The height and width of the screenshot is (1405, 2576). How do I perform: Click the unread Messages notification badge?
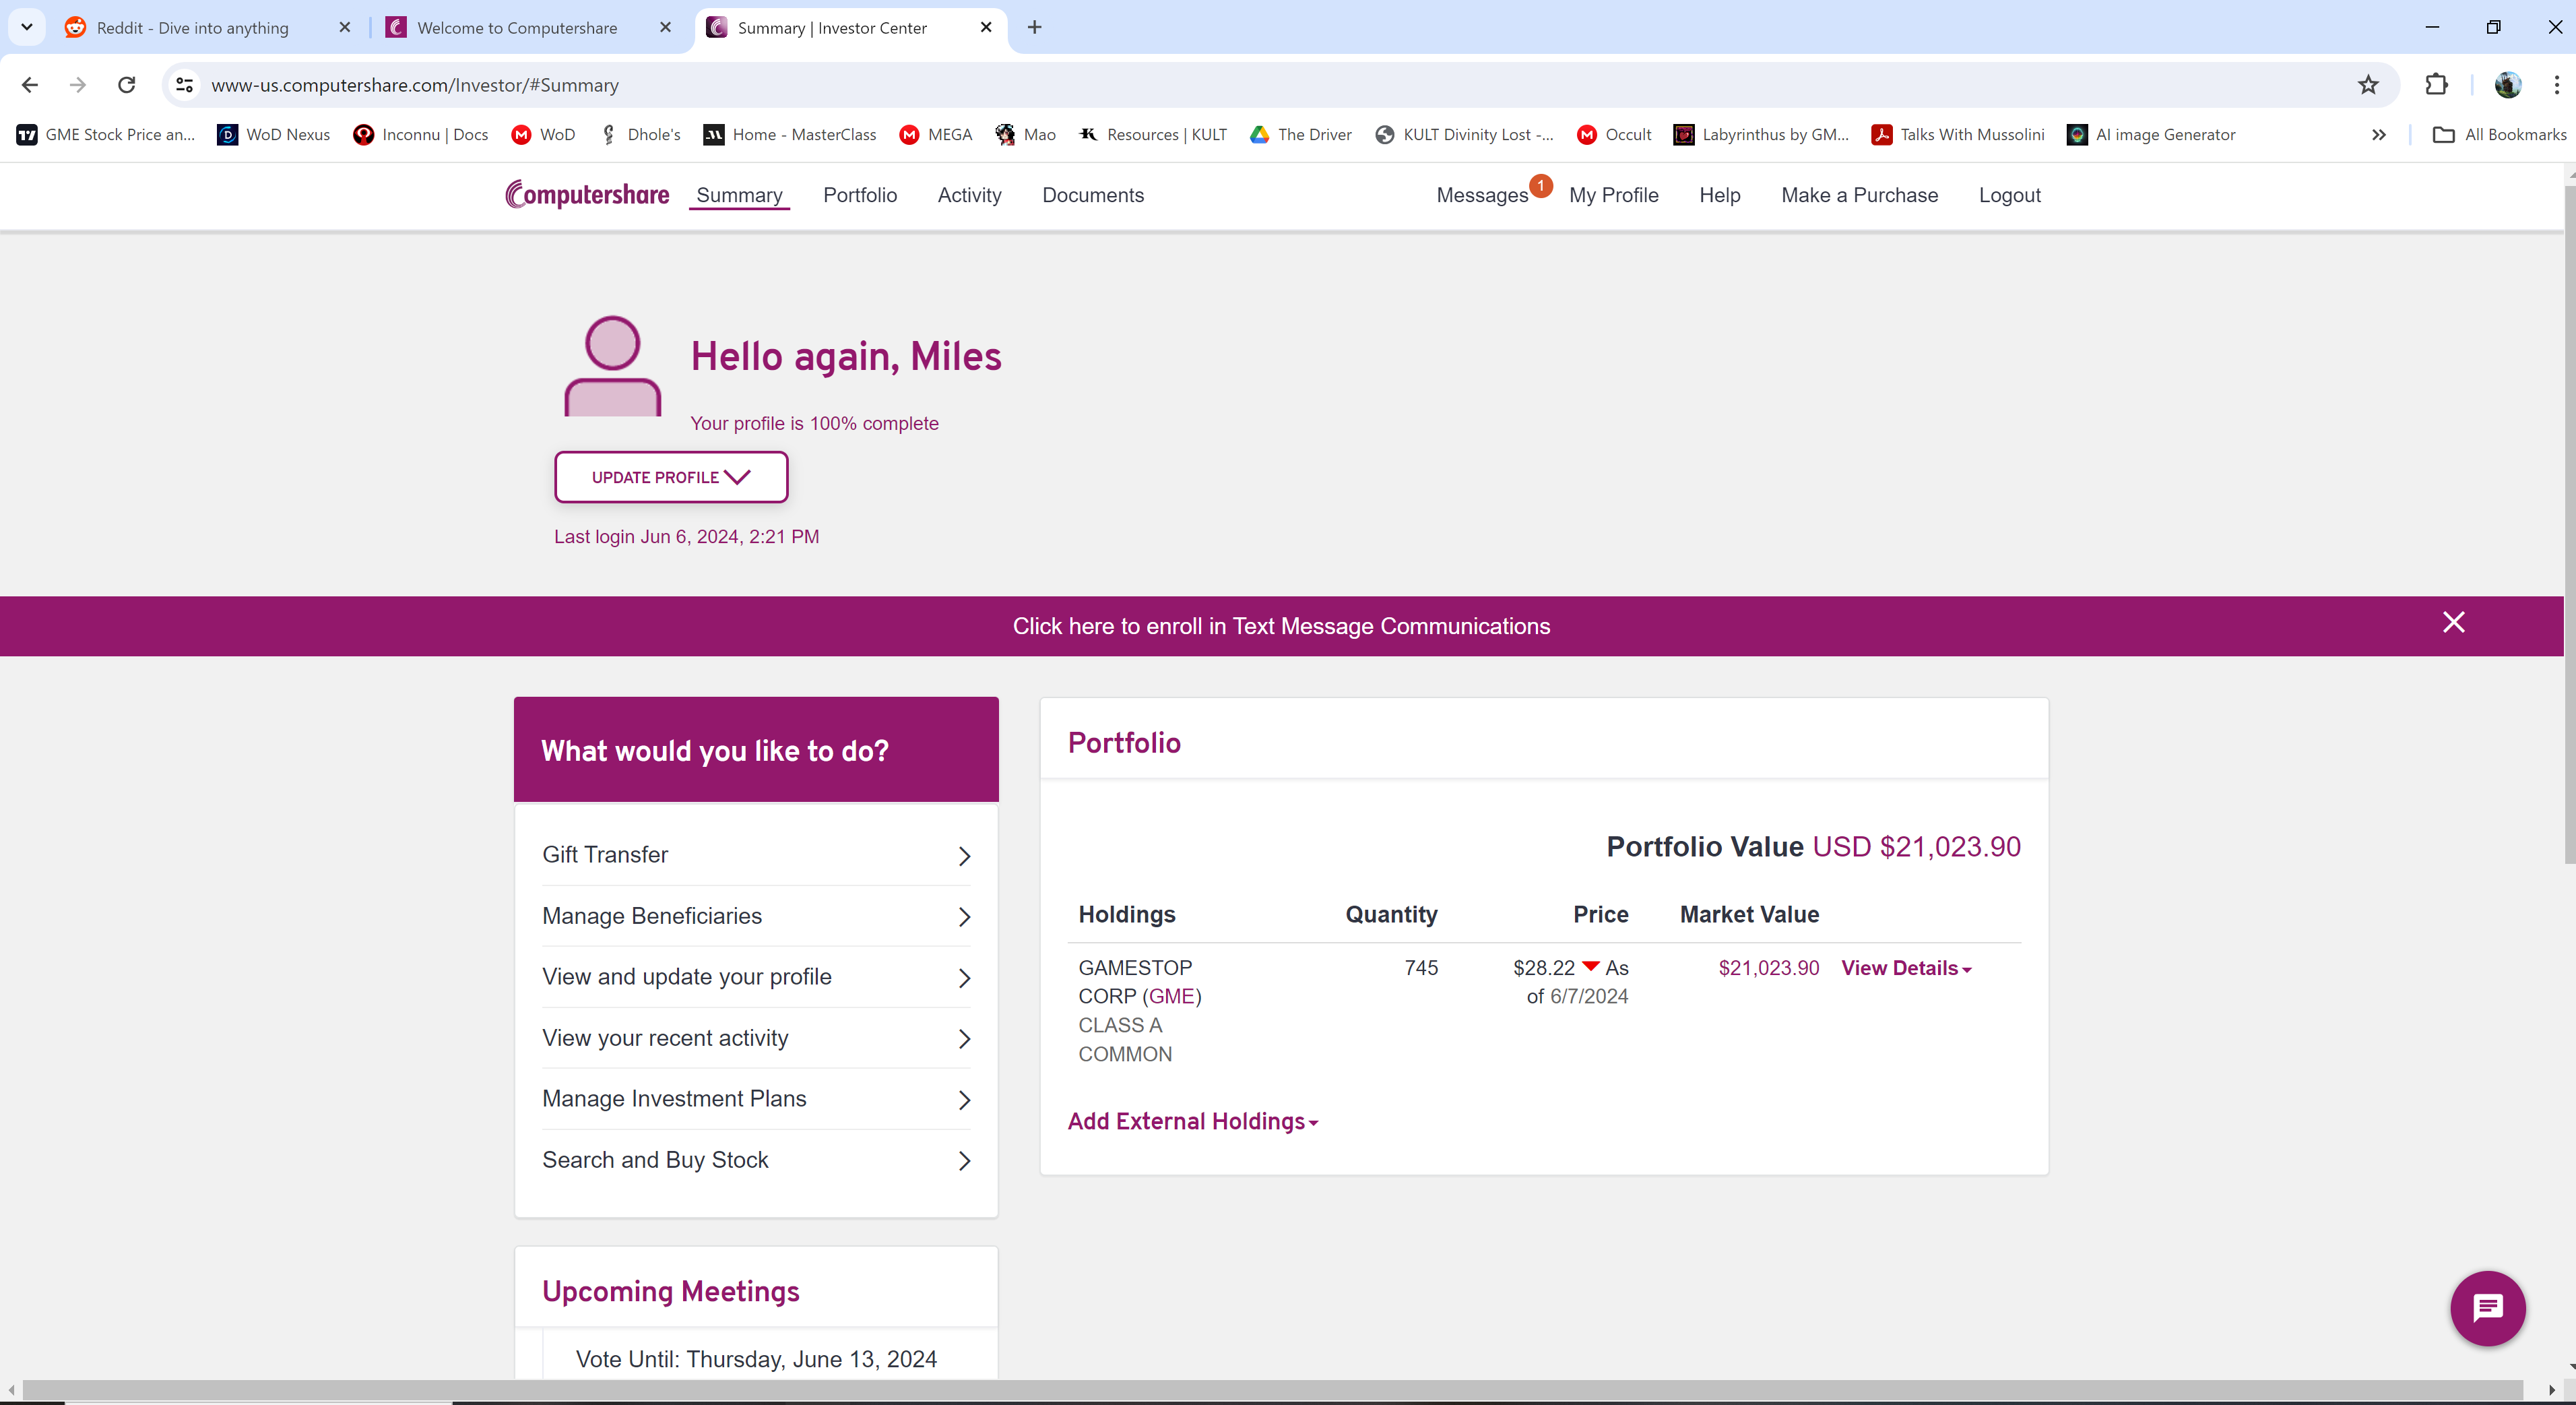(x=1541, y=185)
